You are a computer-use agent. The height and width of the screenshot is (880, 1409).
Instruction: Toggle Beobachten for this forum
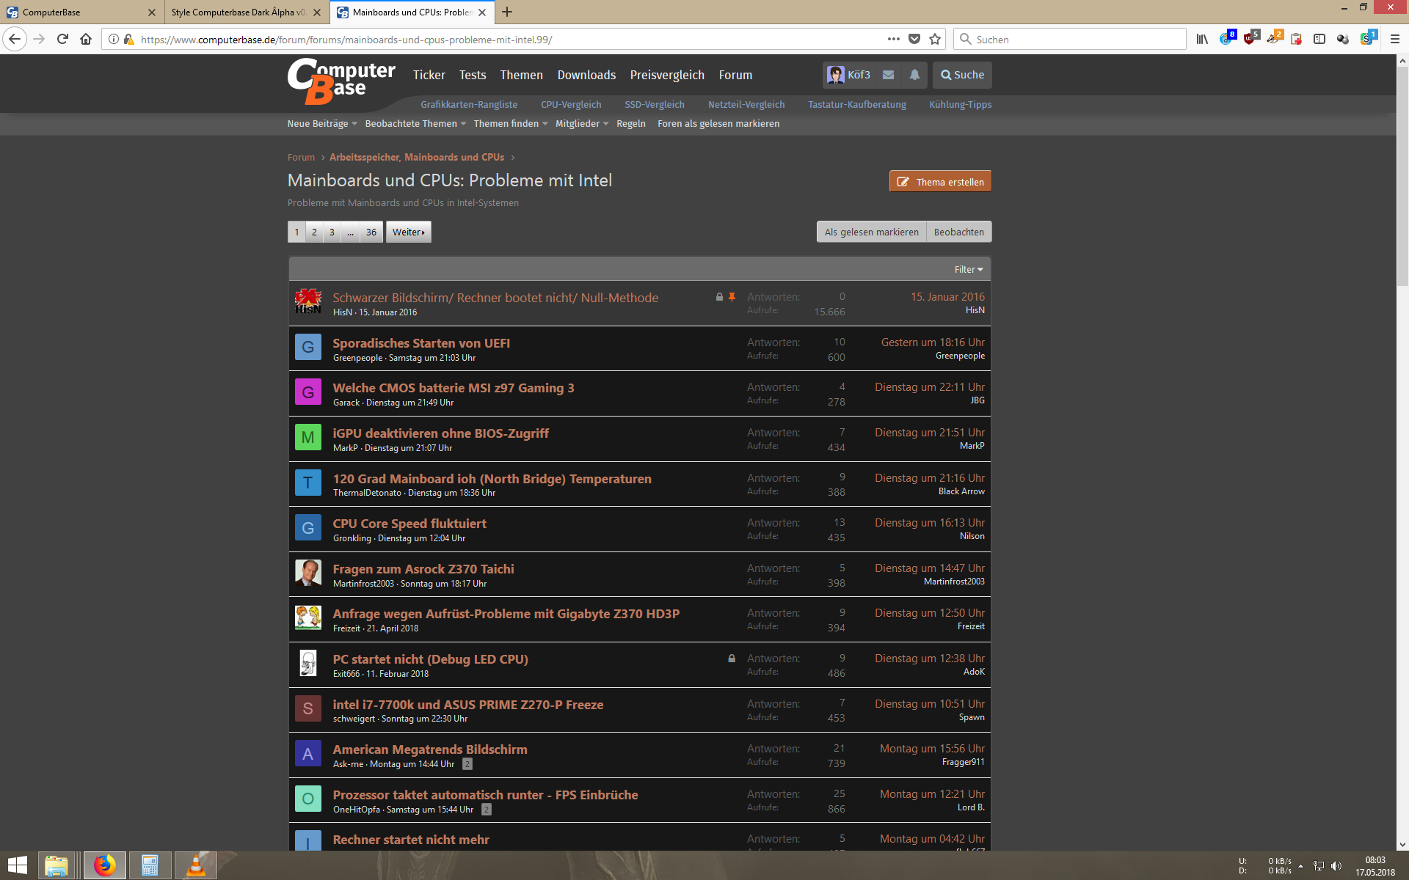pos(958,232)
